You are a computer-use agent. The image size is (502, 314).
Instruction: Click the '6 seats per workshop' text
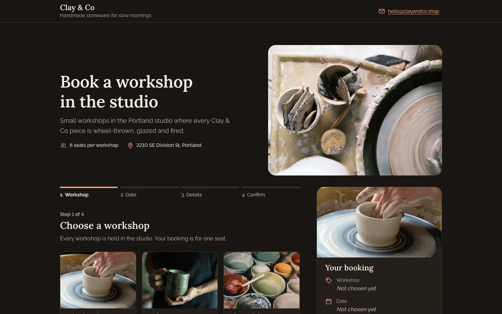click(x=94, y=145)
